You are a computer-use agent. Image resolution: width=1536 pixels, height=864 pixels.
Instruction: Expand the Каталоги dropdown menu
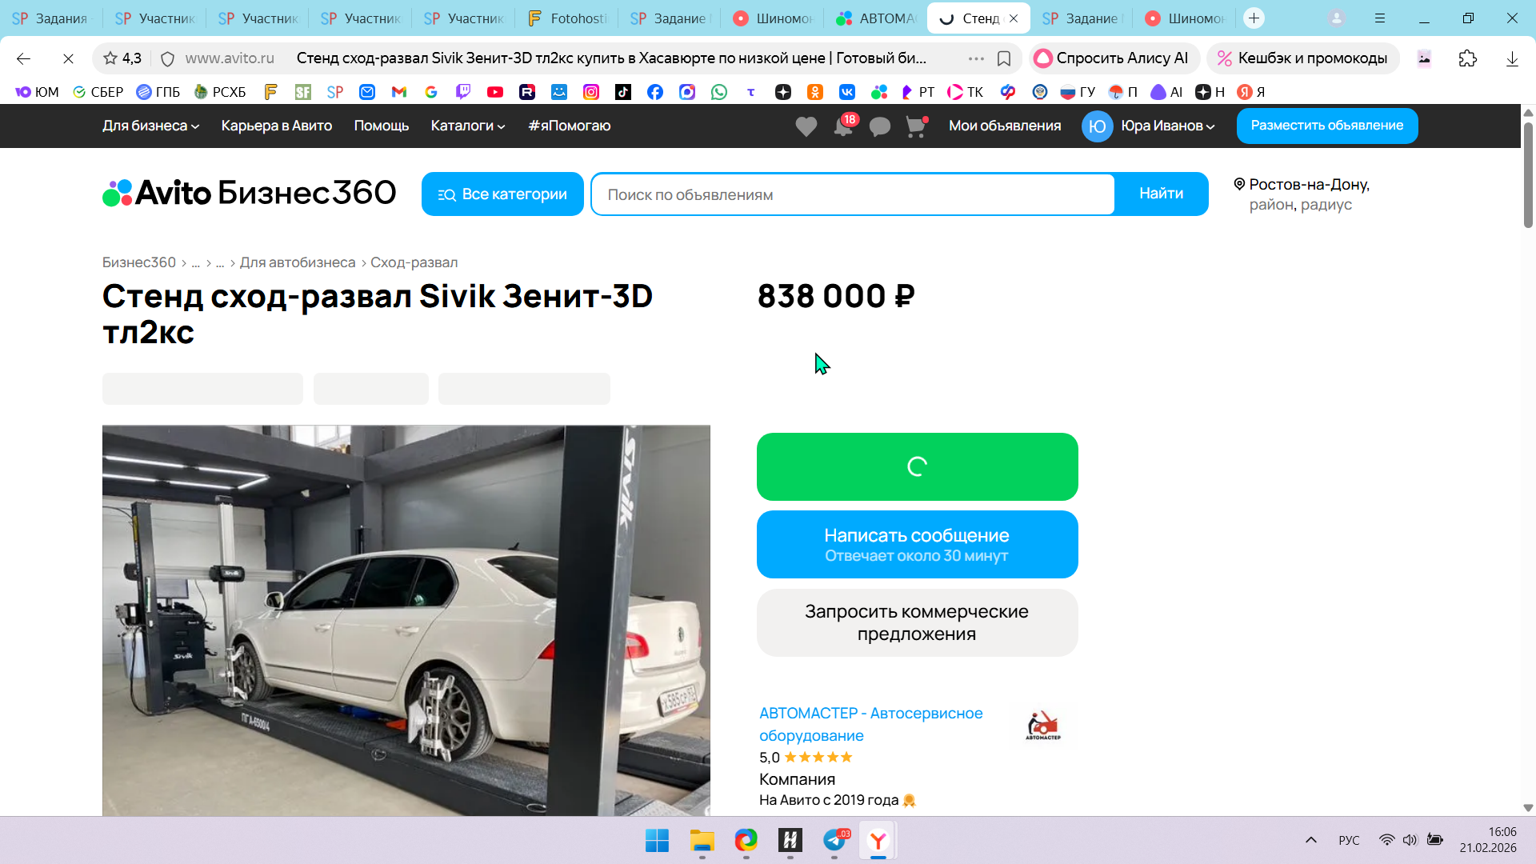pyautogui.click(x=468, y=126)
